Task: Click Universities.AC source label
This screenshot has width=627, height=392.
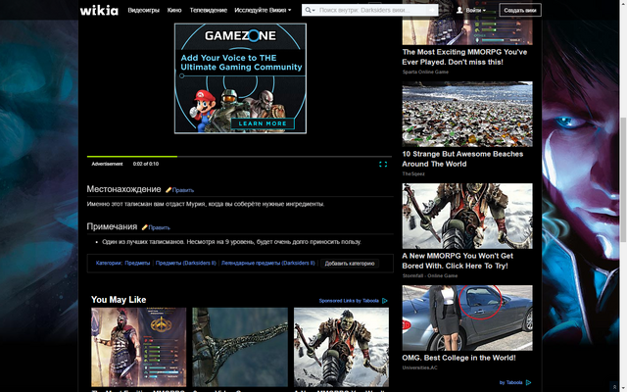Action: click(x=420, y=367)
